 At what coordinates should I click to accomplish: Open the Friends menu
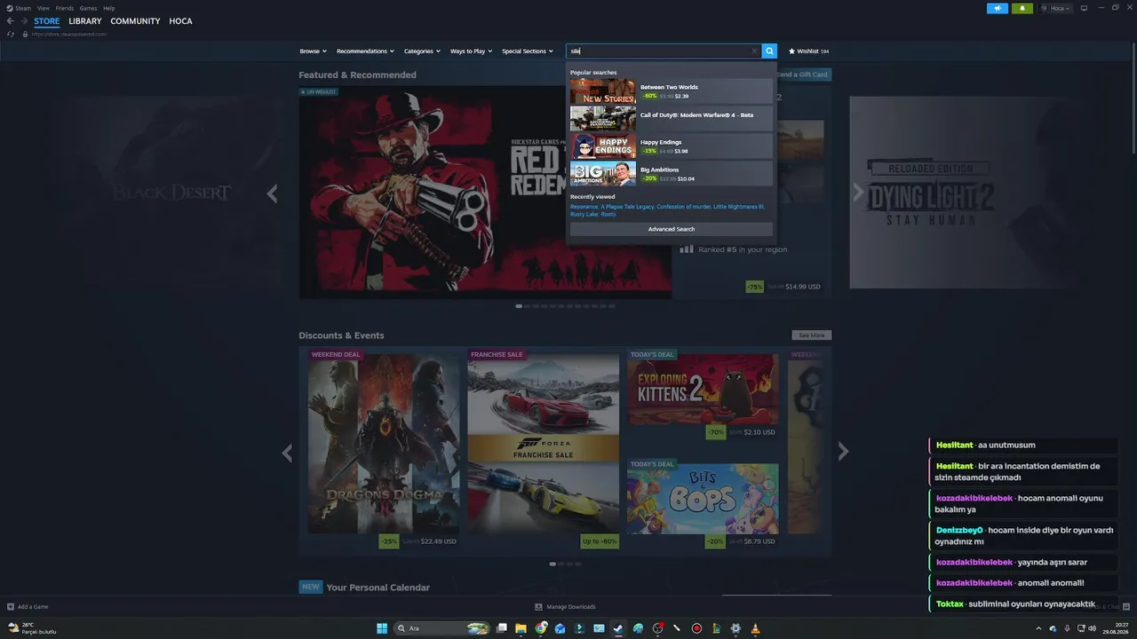coord(65,8)
